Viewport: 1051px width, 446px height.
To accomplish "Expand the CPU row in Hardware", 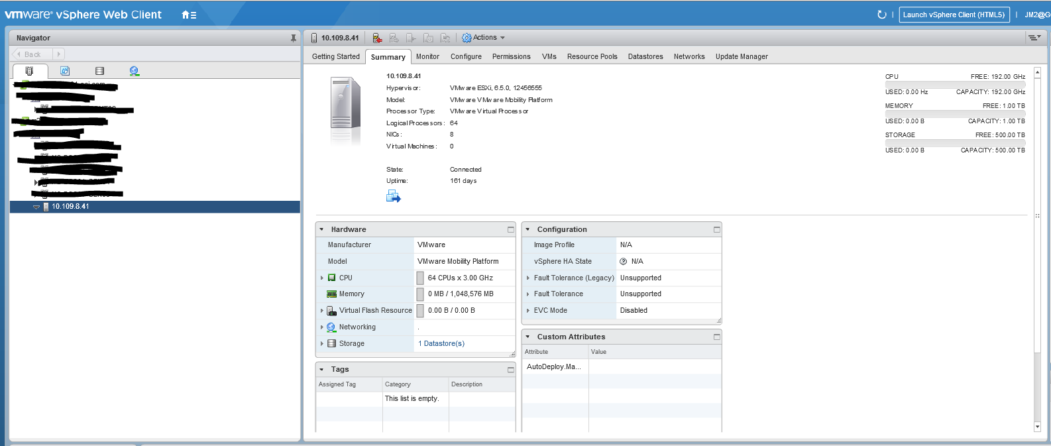I will tap(322, 278).
